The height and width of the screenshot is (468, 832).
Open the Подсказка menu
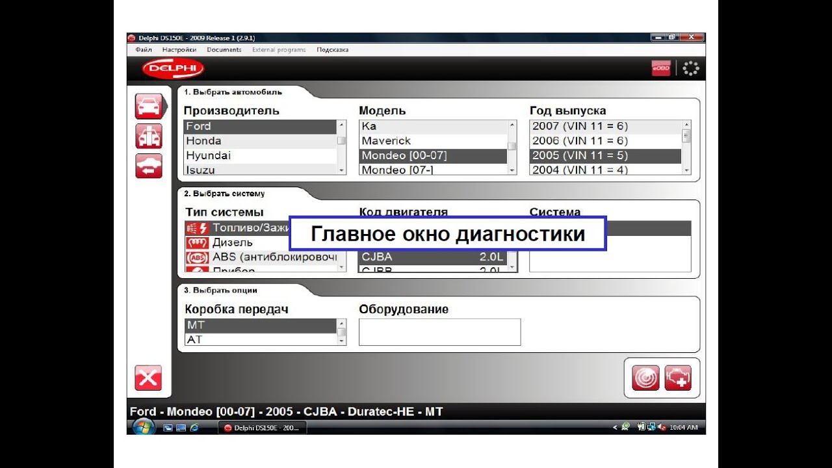click(332, 49)
